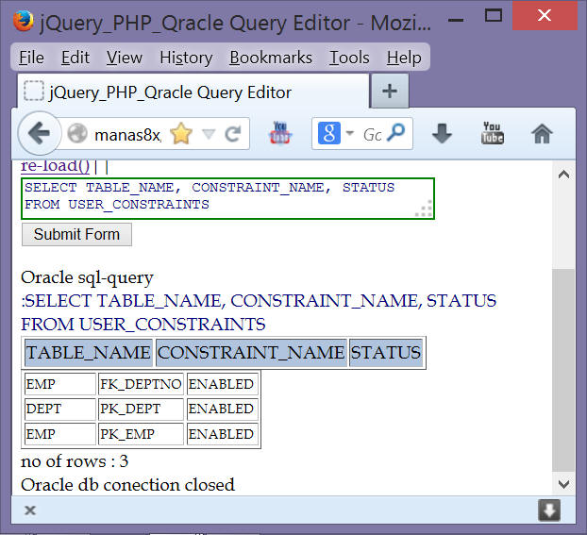
Task: Maximize the Firefox window
Action: tap(494, 16)
